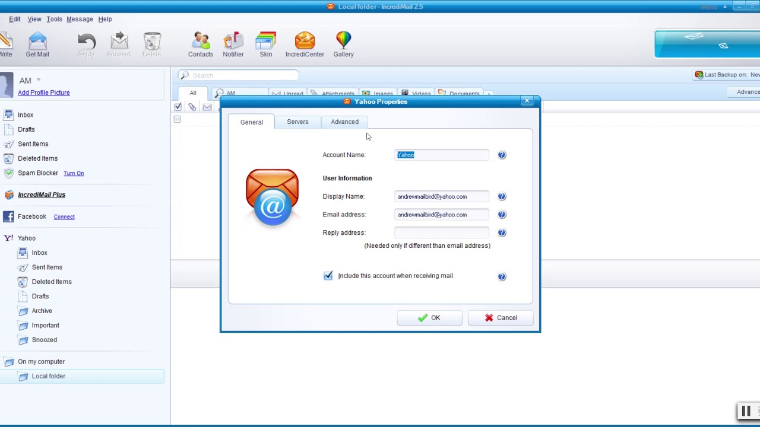Click the Add Profile Picture link
The height and width of the screenshot is (427, 760).
pos(44,93)
